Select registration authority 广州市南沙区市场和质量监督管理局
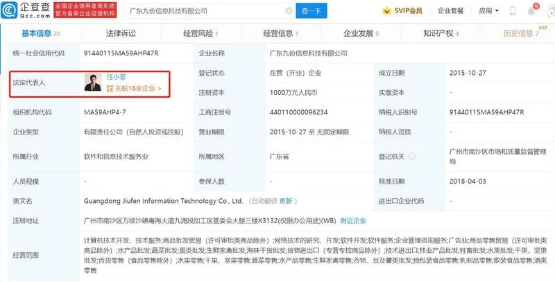Screen dimensions: 555x282 coord(498,157)
